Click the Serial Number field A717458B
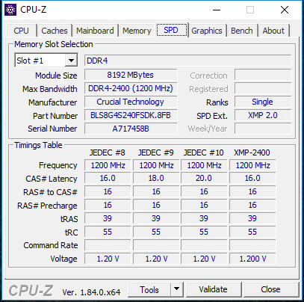Image resolution: width=304 pixels, height=302 pixels. 131,129
